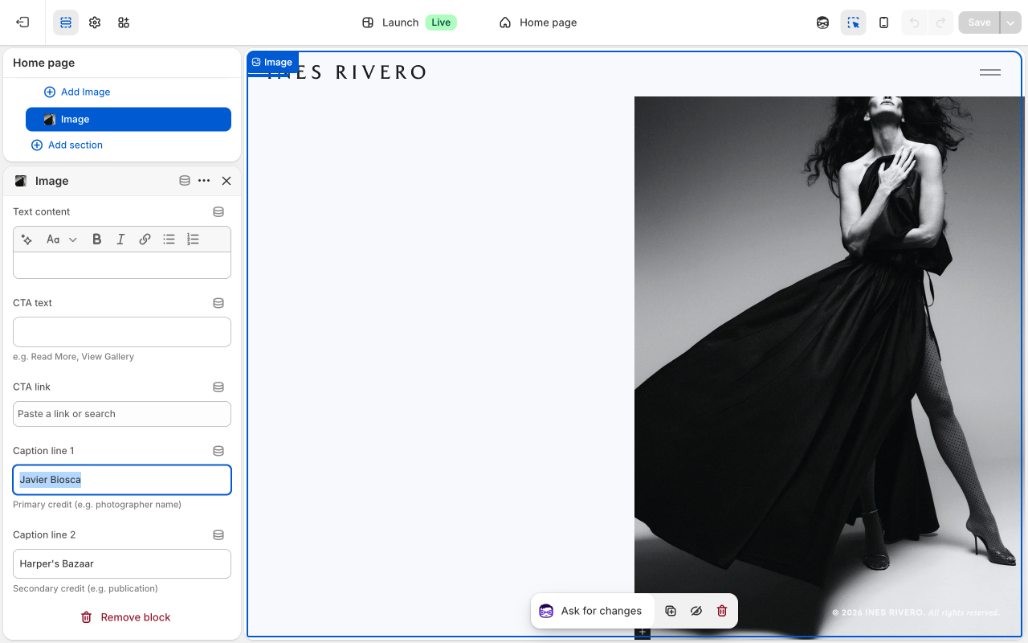Click Remove block link
Screen dimensions: 1028x643
tap(125, 617)
